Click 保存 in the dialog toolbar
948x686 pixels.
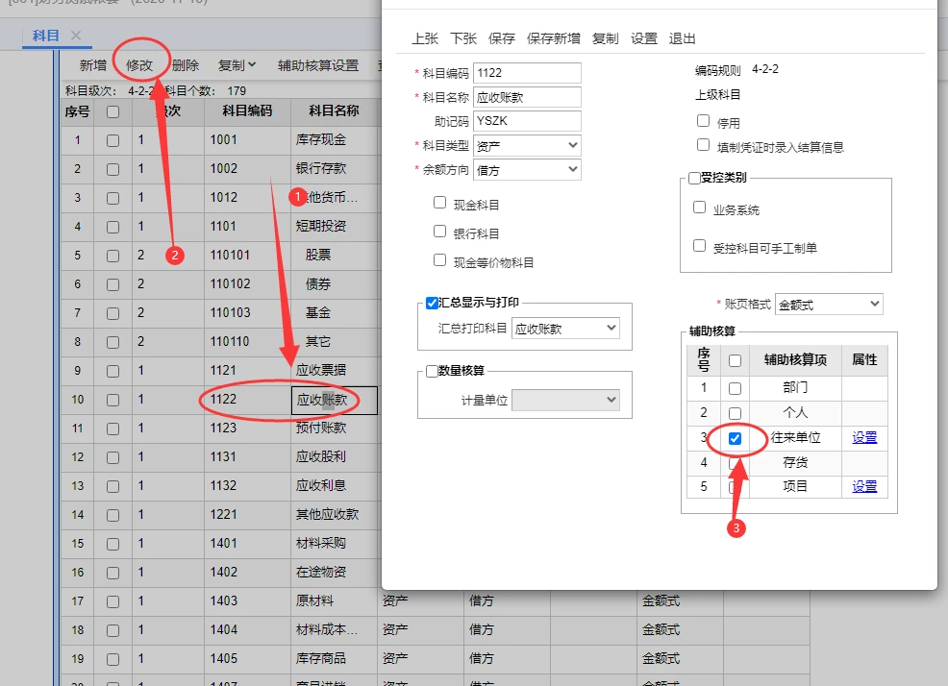point(502,38)
